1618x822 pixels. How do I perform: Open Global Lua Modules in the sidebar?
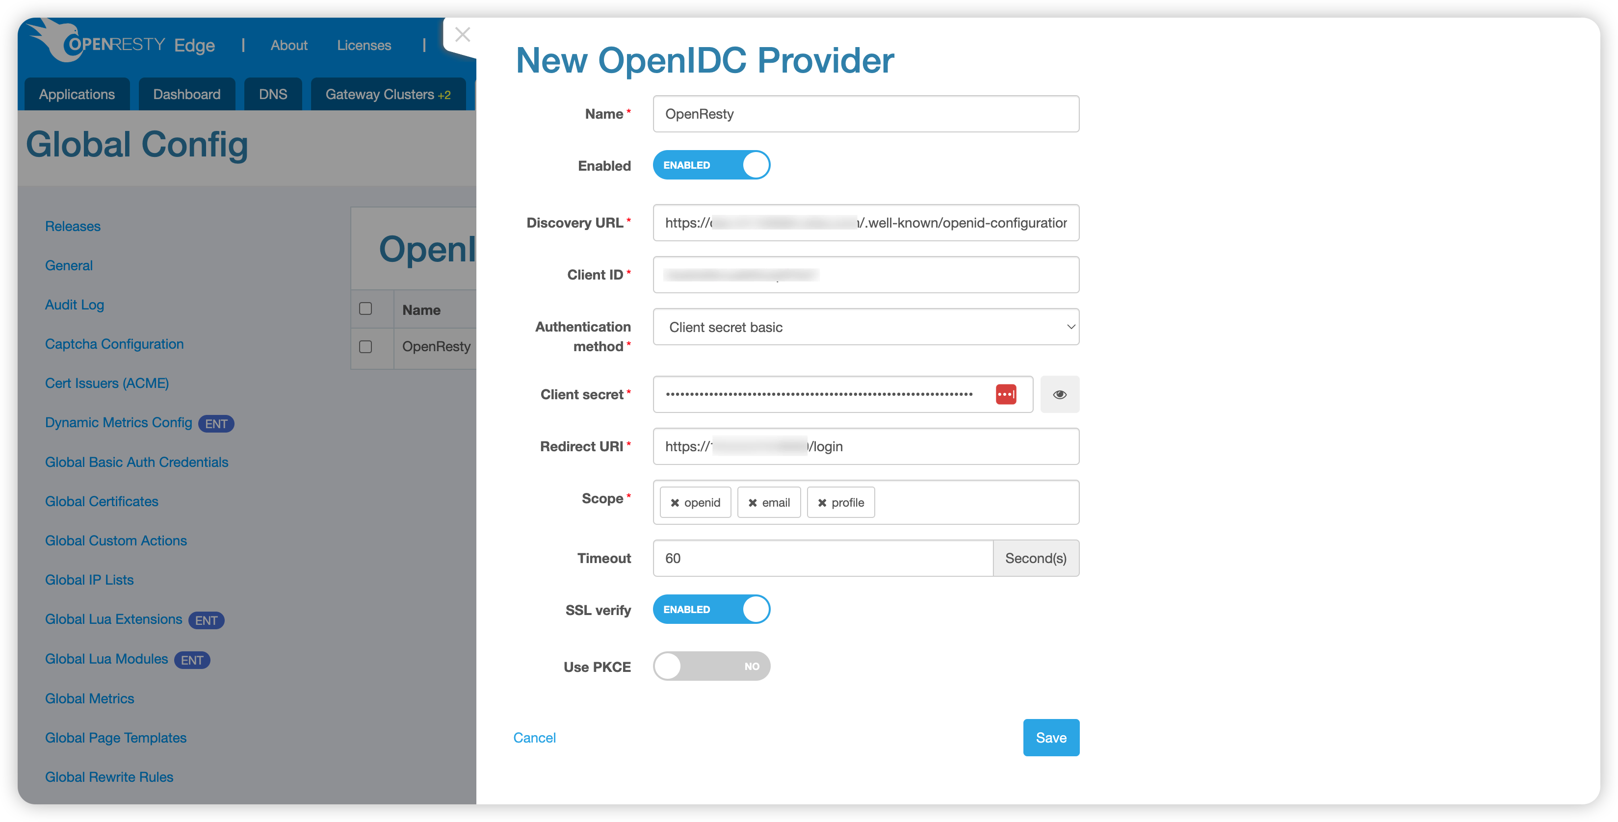(106, 659)
